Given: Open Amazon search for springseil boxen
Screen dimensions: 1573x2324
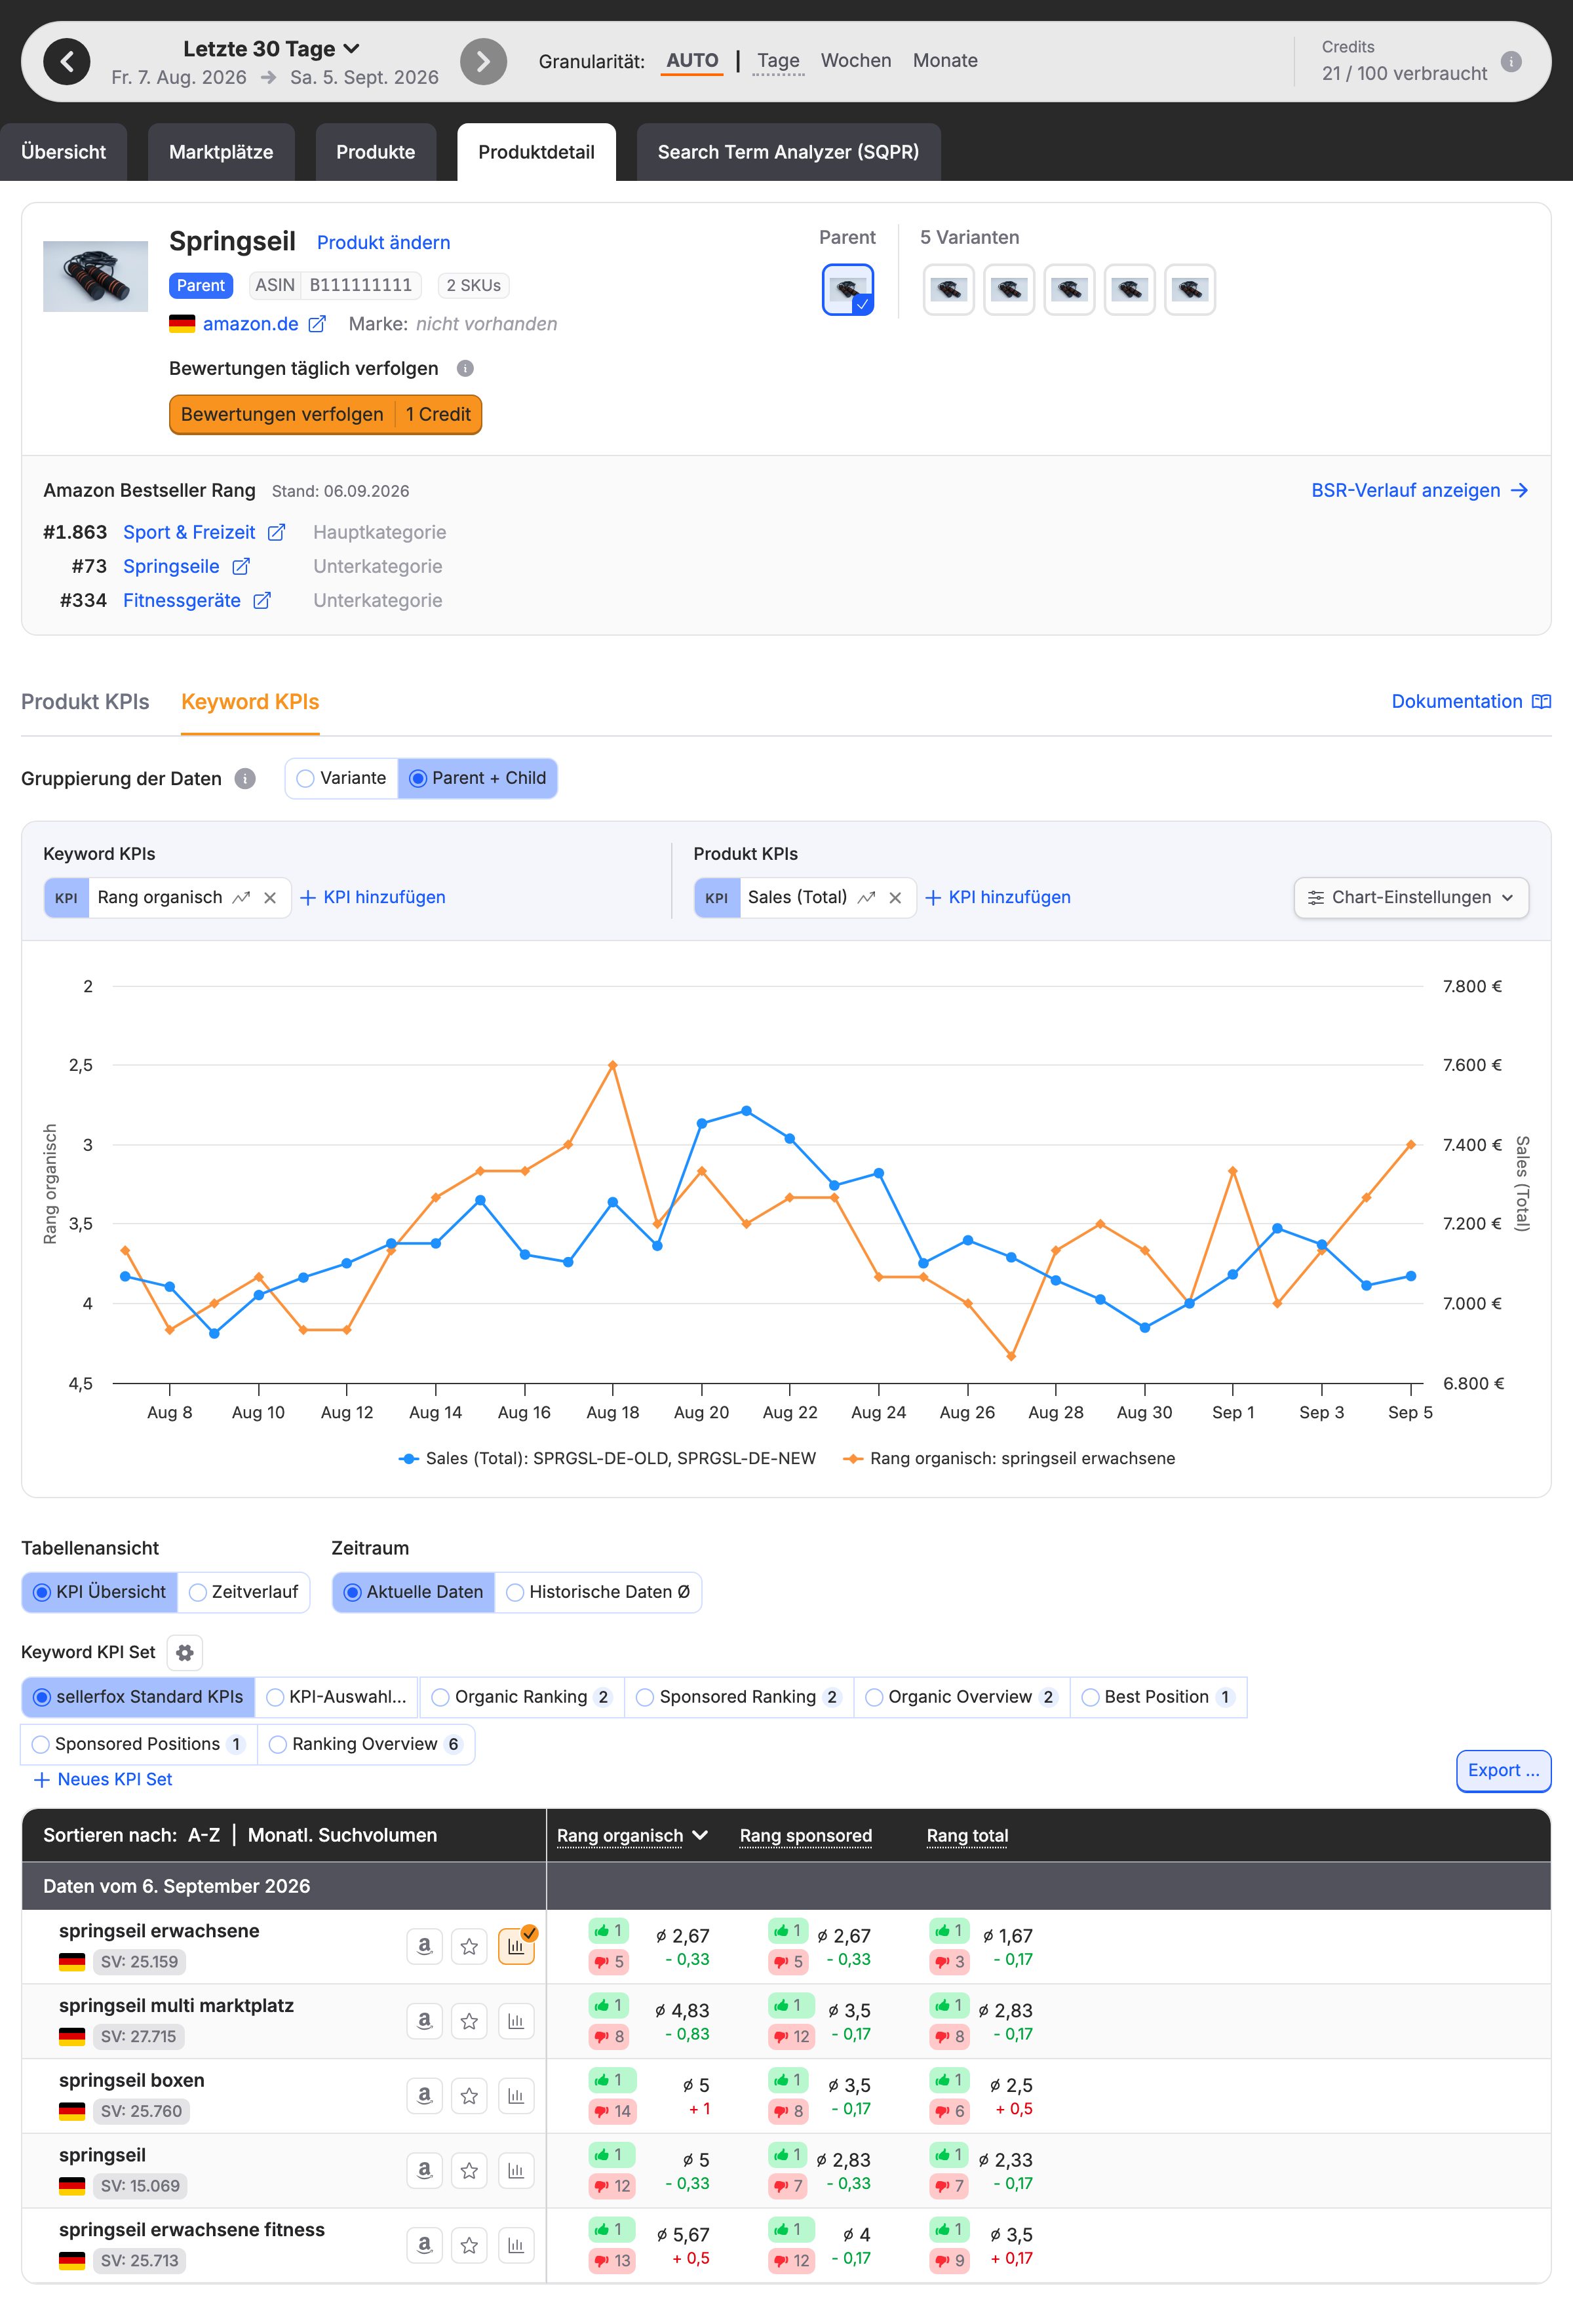Looking at the screenshot, I should click(424, 2096).
